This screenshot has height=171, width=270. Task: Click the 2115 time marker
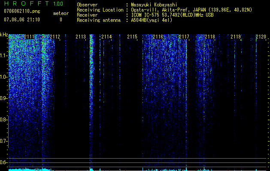pyautogui.click(x=132, y=37)
